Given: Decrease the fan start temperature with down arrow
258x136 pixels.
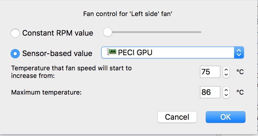Looking at the screenshot, I should click(226, 75).
